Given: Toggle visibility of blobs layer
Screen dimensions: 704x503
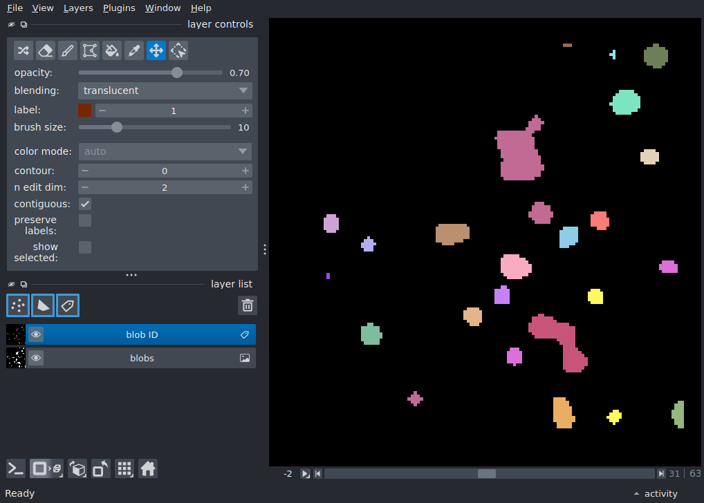Looking at the screenshot, I should pos(36,358).
